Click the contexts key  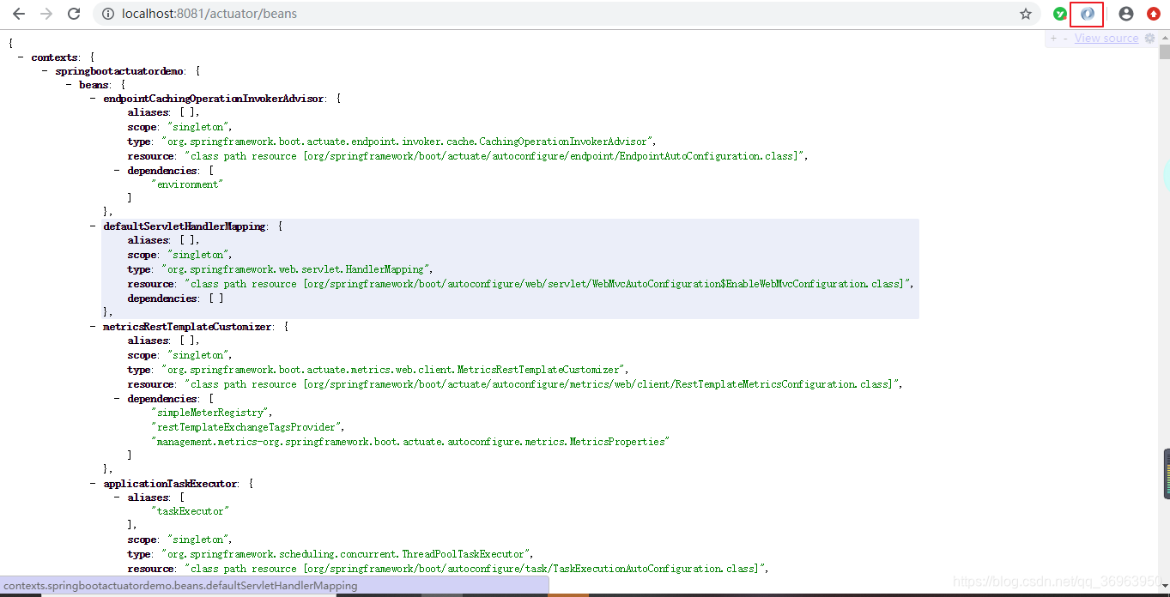click(x=54, y=57)
